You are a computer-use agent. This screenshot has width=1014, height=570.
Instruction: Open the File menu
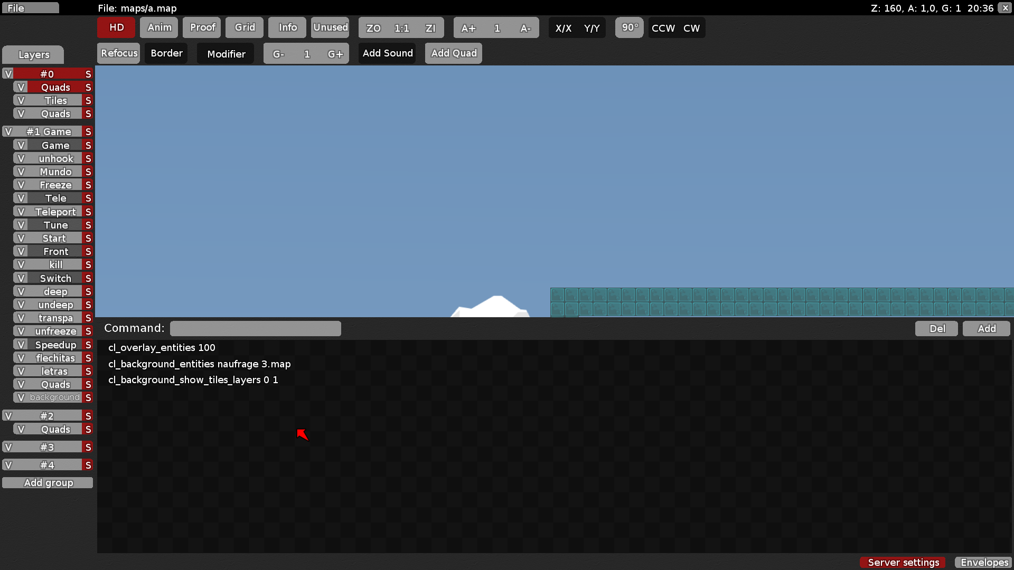coord(30,7)
